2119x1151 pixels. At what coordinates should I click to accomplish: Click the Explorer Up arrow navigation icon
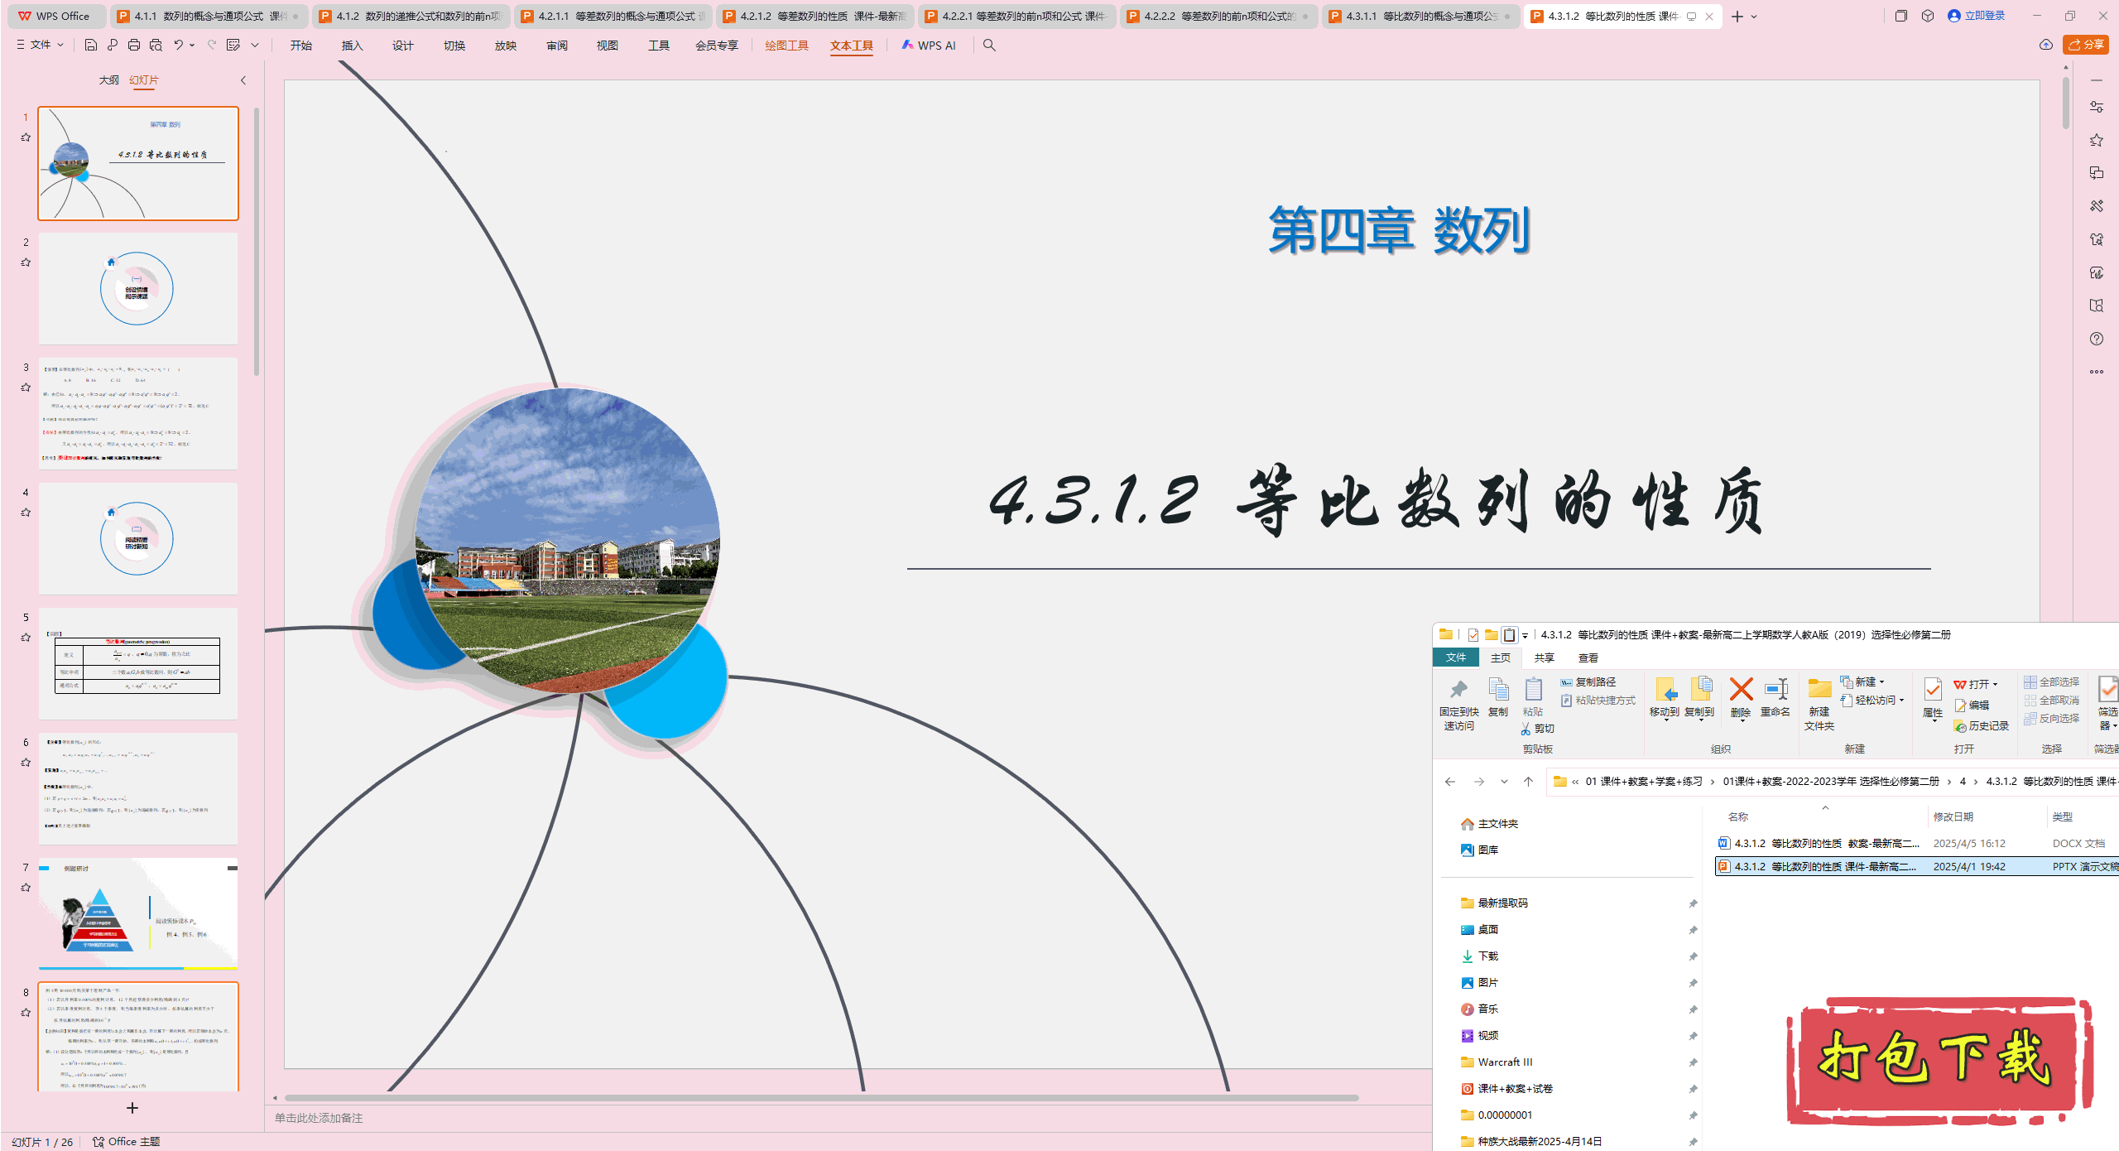(x=1528, y=781)
